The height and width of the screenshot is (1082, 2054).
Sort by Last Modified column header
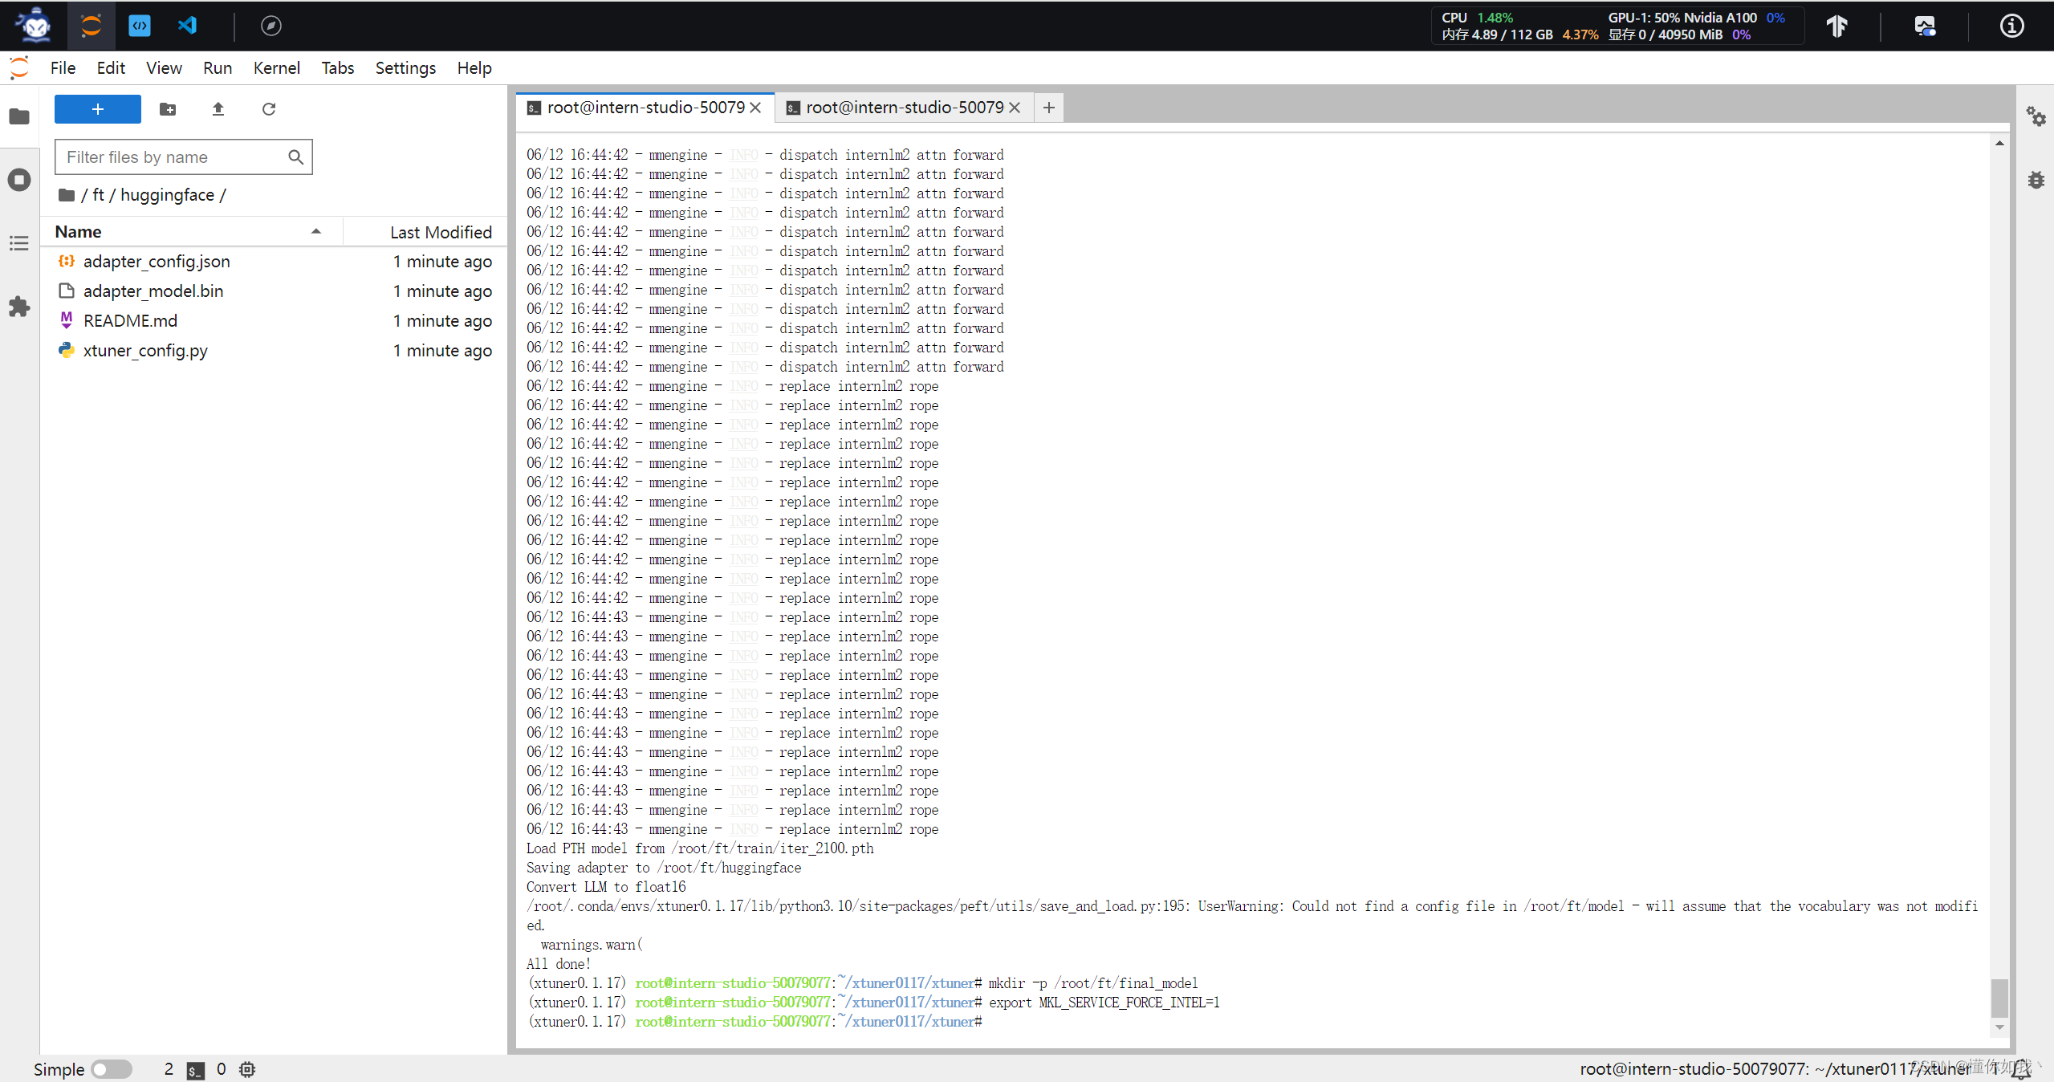pos(441,232)
